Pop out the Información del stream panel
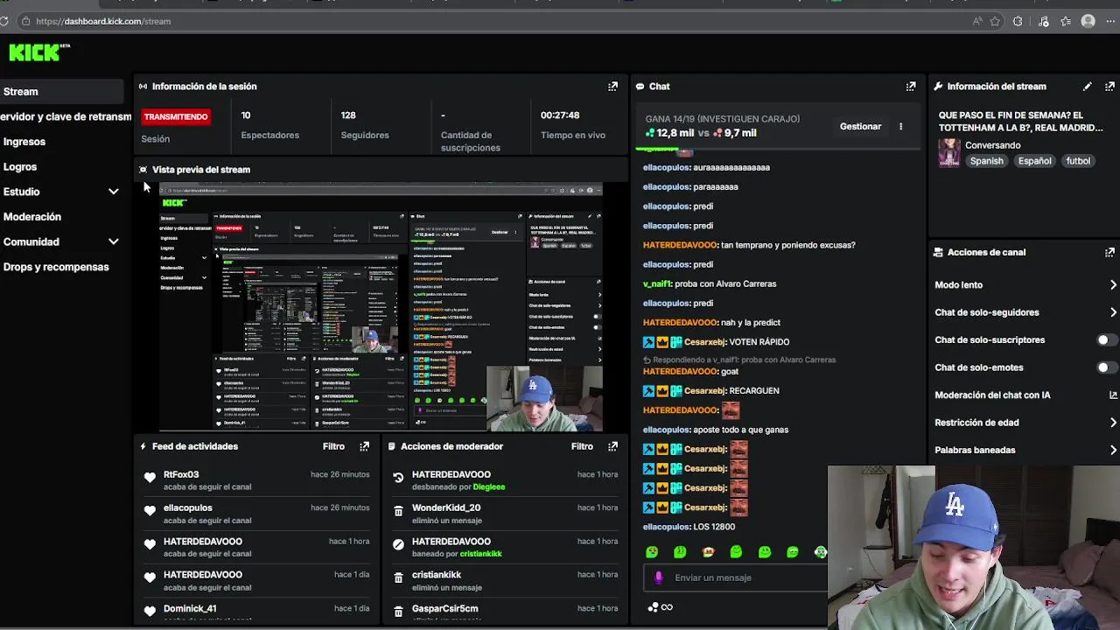 point(1109,87)
